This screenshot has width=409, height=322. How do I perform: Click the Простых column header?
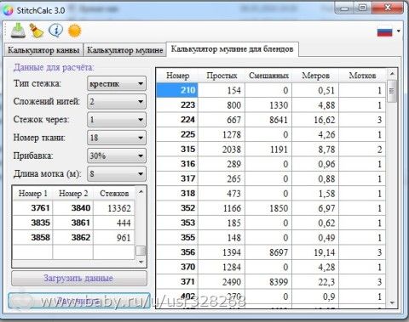[222, 76]
